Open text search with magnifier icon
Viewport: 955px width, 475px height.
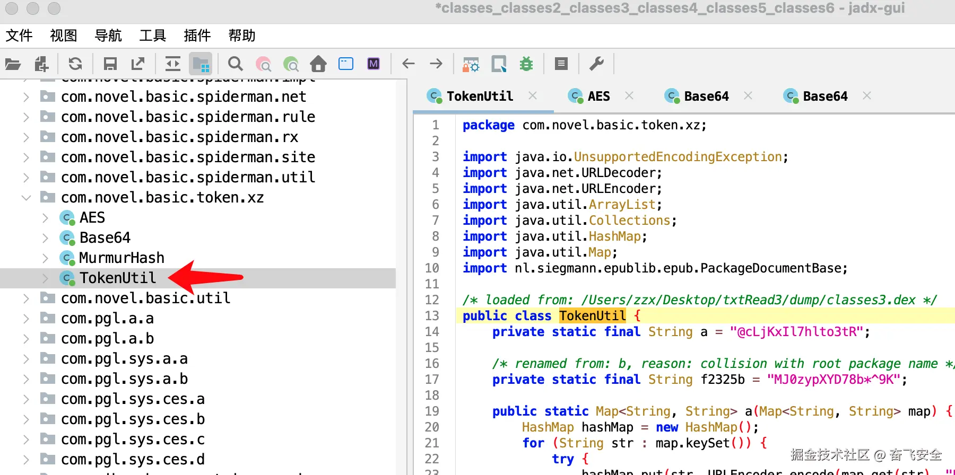pos(235,64)
